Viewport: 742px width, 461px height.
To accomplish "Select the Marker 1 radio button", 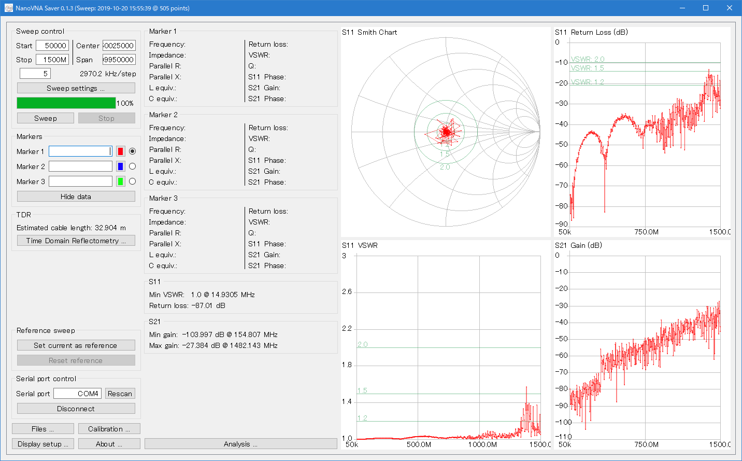I will 132,151.
